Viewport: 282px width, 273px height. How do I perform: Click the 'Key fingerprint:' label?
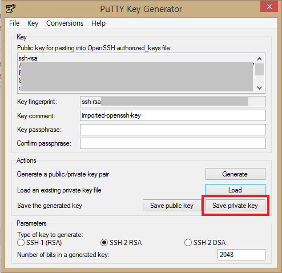[x=37, y=102]
